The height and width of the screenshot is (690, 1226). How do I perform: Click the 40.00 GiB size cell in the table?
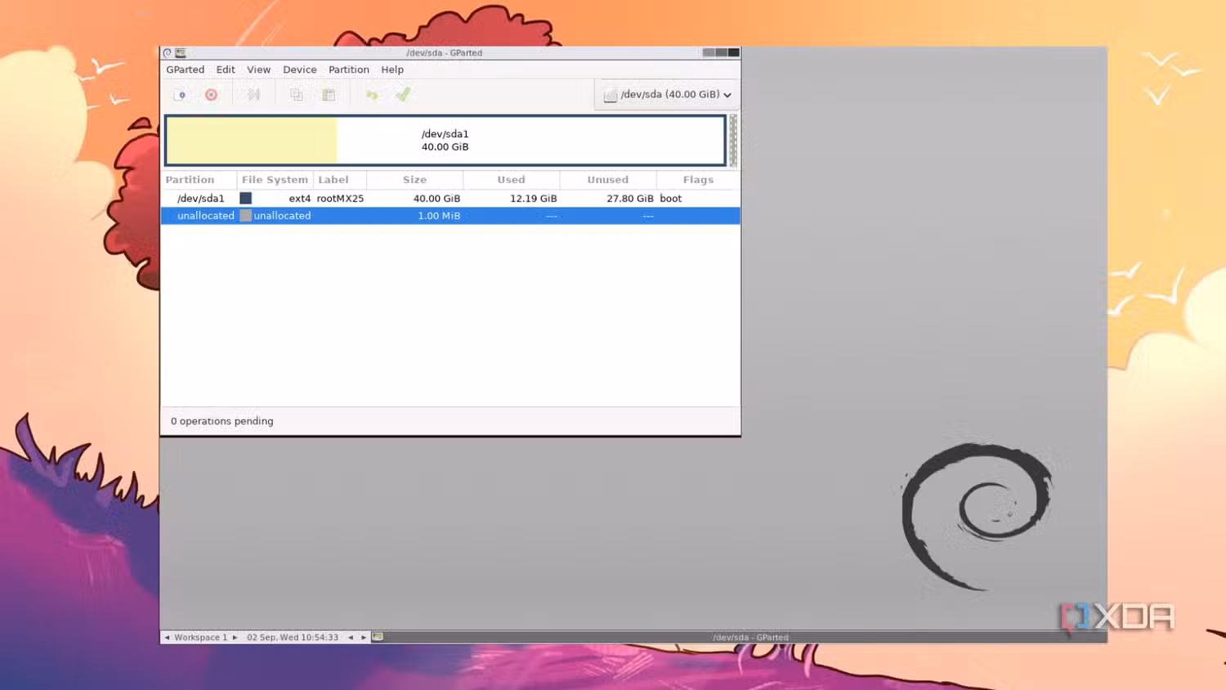click(436, 199)
